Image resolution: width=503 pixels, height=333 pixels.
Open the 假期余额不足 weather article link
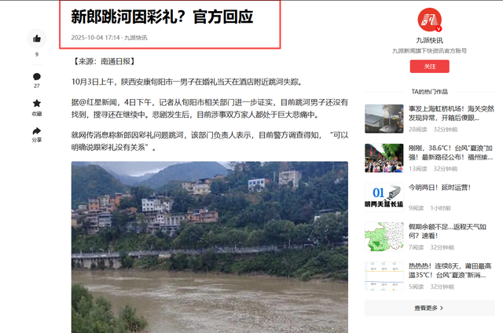click(447, 231)
